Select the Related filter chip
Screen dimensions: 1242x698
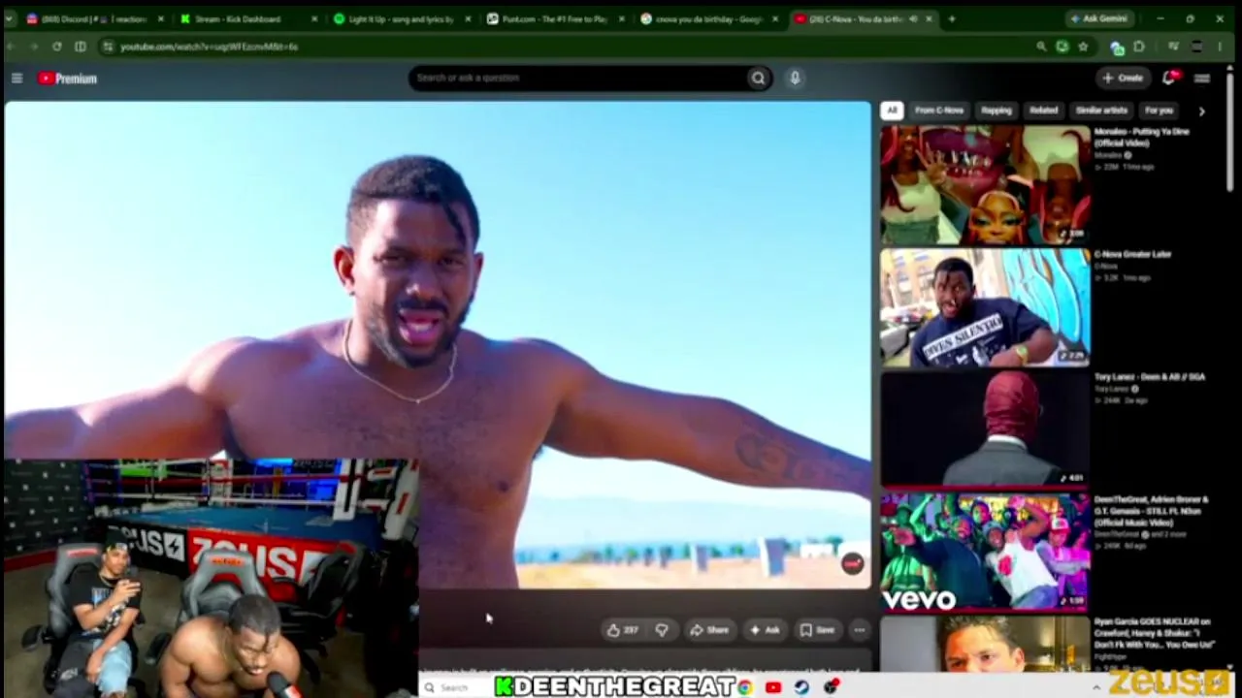pos(1043,111)
